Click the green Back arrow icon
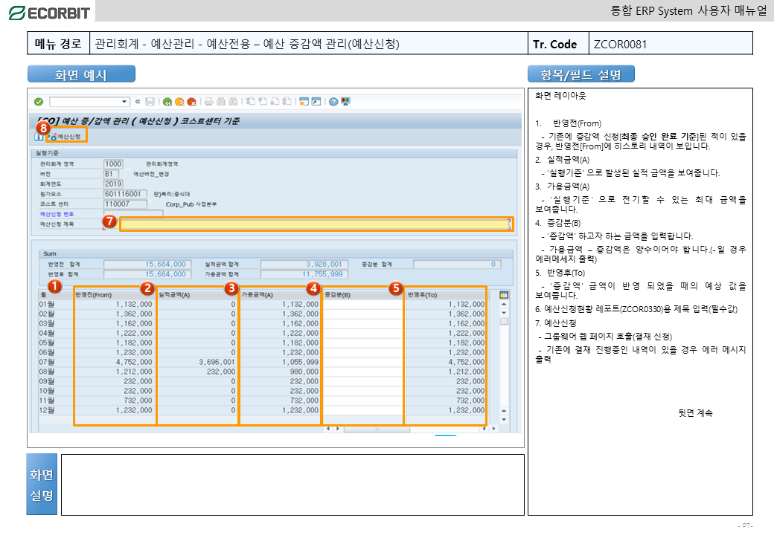The width and height of the screenshot is (774, 535). [x=167, y=102]
